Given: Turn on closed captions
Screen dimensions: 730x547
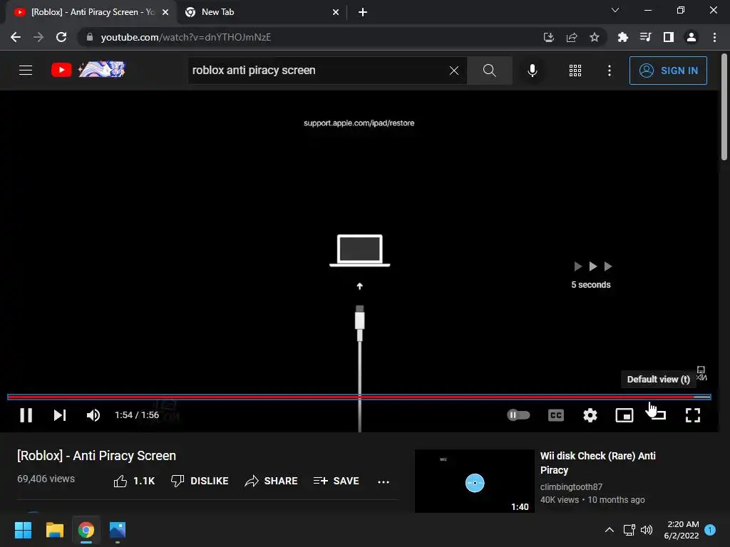Looking at the screenshot, I should pyautogui.click(x=556, y=415).
